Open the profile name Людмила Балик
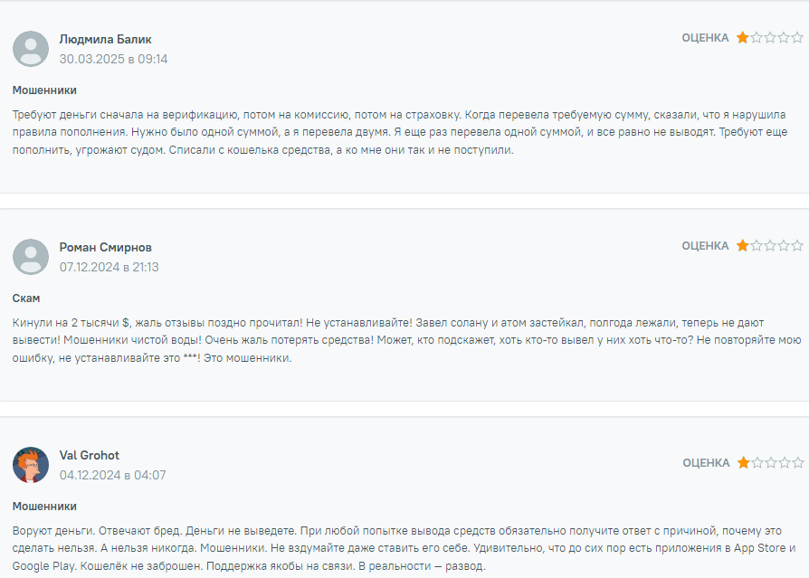 pos(105,39)
